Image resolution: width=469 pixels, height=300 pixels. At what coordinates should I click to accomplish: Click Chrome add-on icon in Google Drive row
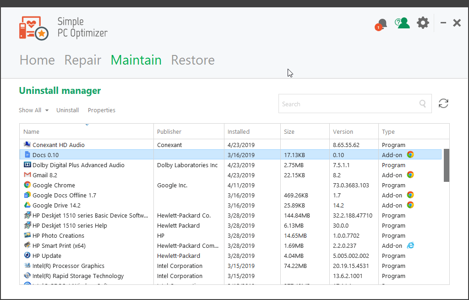pos(410,205)
